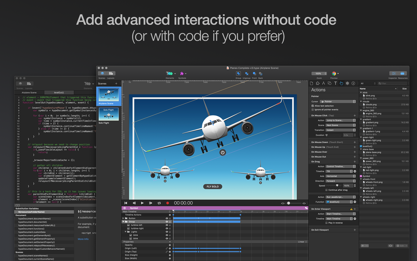The height and width of the screenshot is (261, 417).
Task: Sort resources by Name column
Action: point(379,89)
